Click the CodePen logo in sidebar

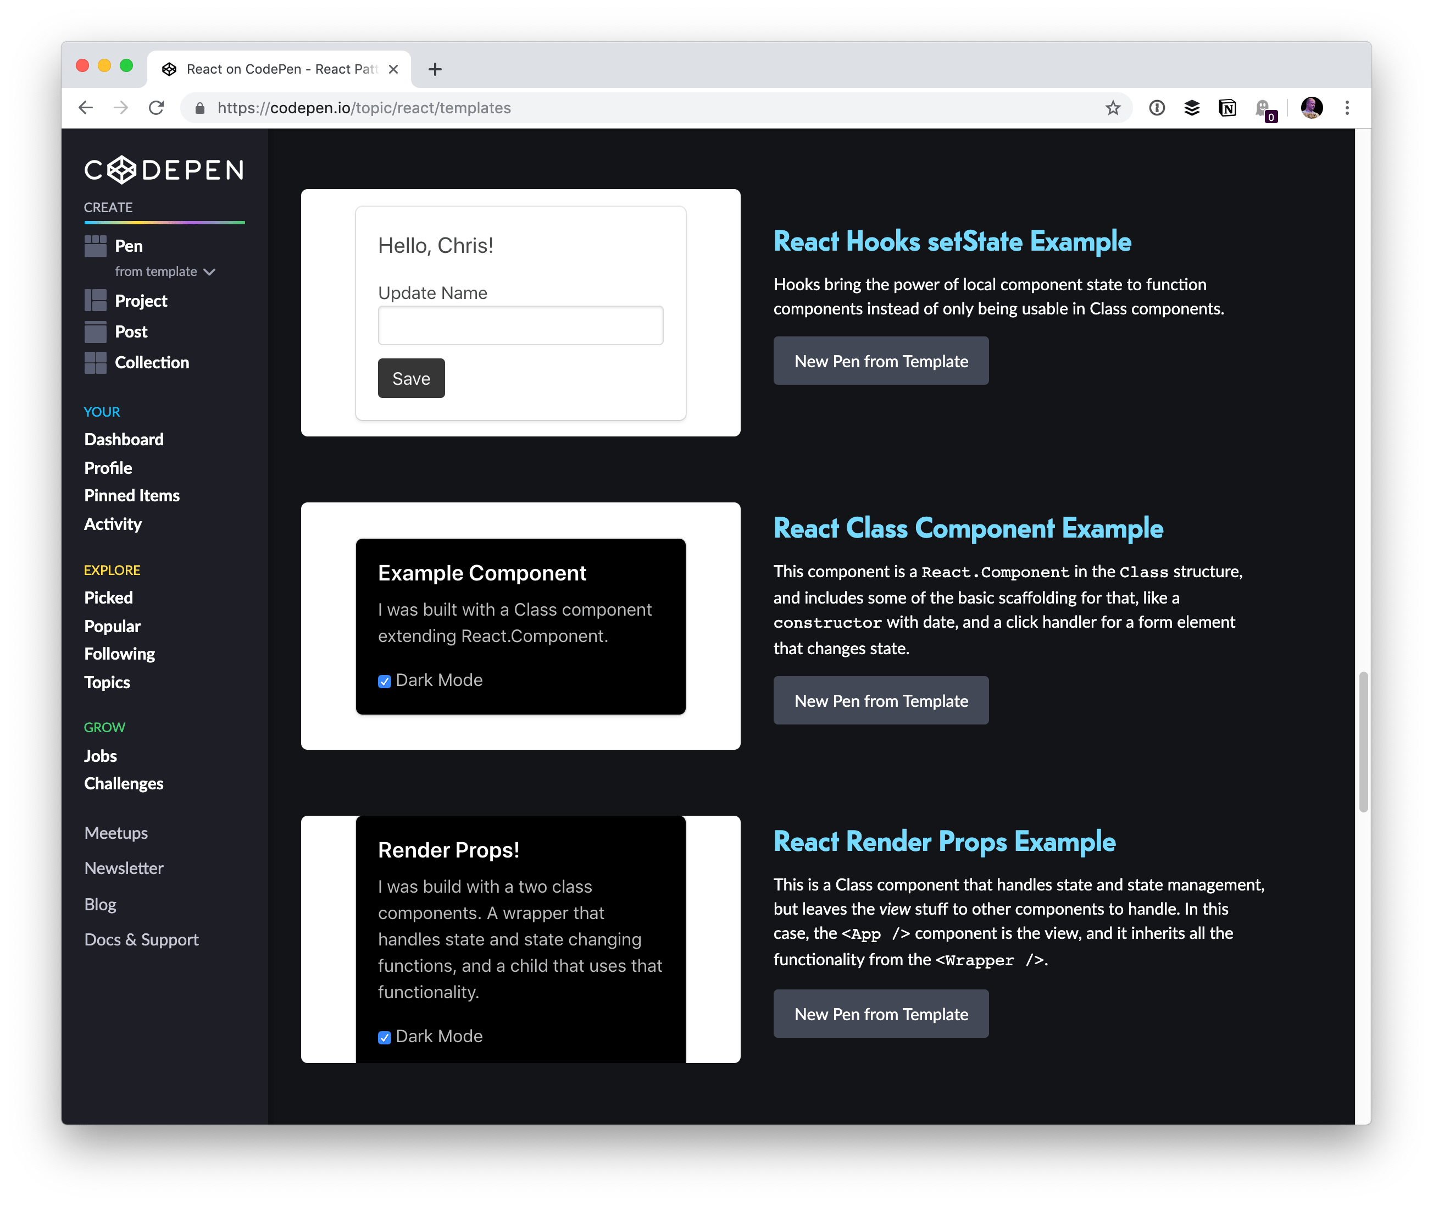[163, 169]
